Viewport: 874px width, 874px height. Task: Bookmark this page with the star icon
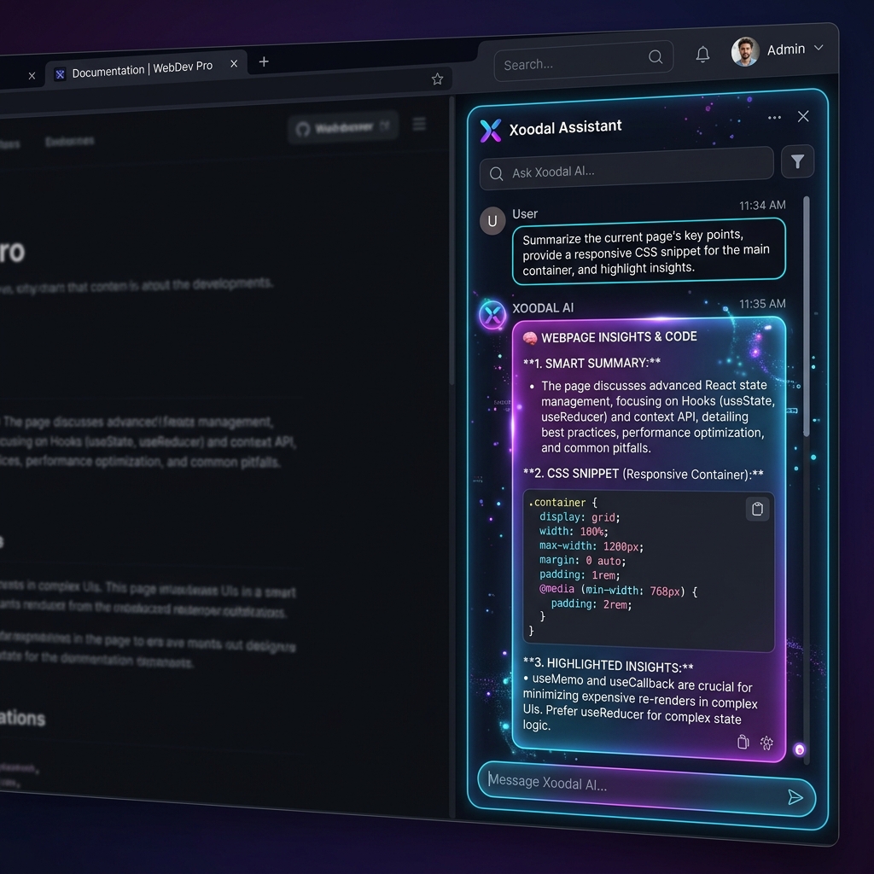coord(438,79)
